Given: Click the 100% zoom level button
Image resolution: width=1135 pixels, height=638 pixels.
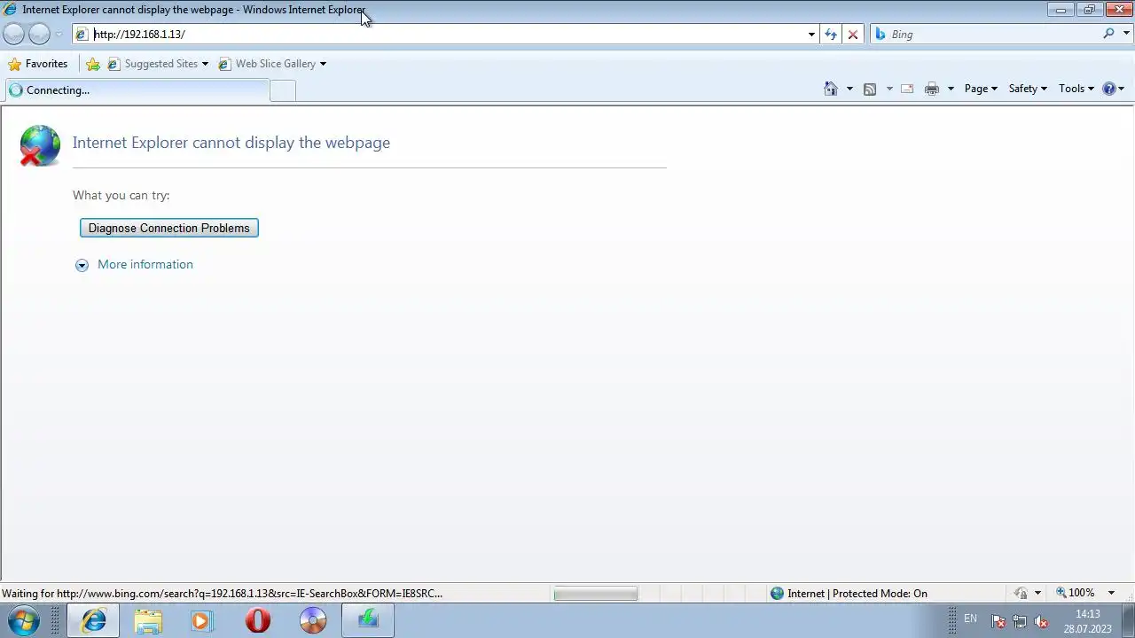Looking at the screenshot, I should pos(1075,593).
